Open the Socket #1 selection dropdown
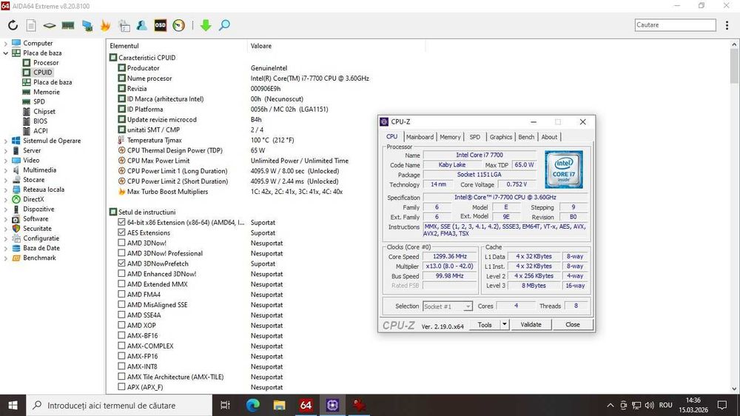740x416 pixels. (x=448, y=306)
